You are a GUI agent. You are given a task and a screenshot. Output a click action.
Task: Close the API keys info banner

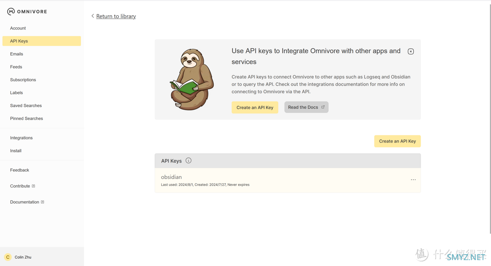[x=411, y=51]
